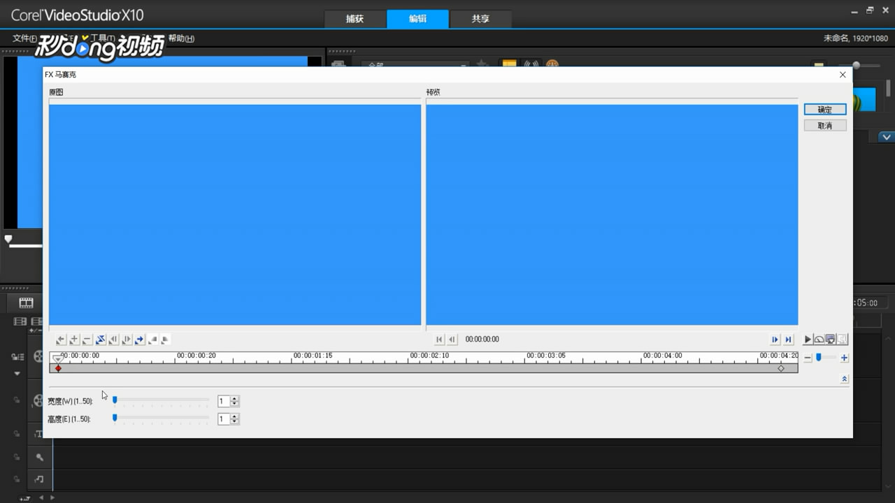Increase or decrease 高度 with its spinner
This screenshot has width=895, height=503.
(x=234, y=419)
